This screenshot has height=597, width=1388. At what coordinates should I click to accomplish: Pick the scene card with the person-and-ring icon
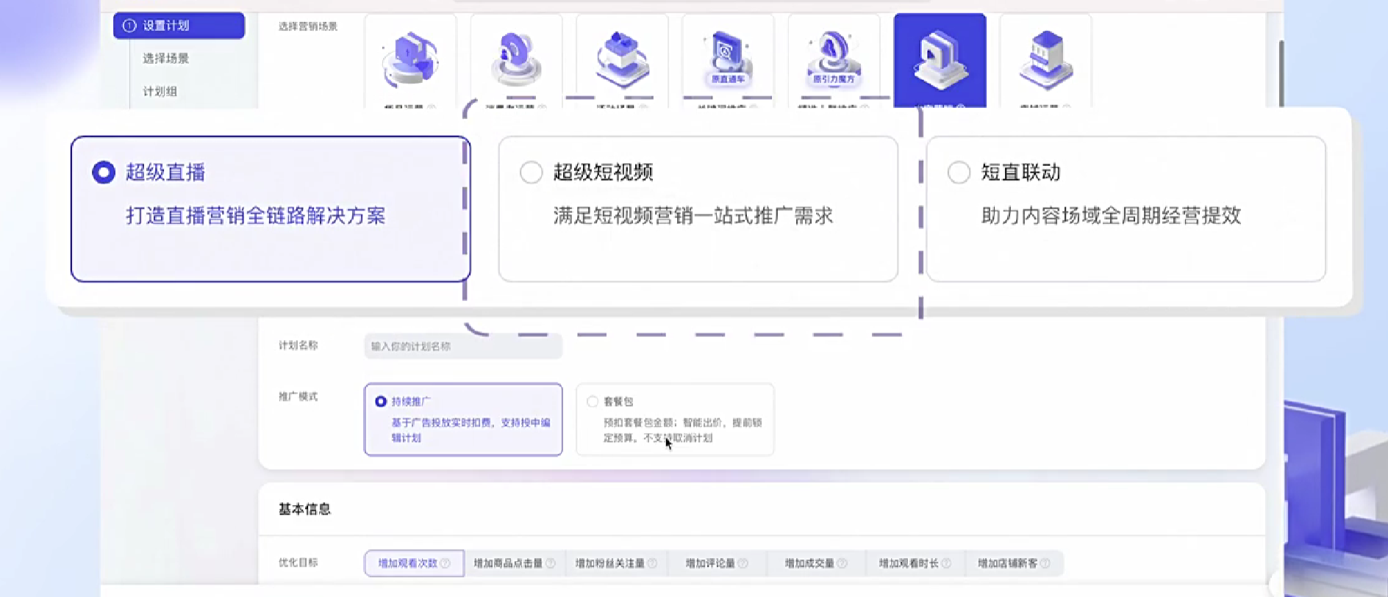point(516,61)
